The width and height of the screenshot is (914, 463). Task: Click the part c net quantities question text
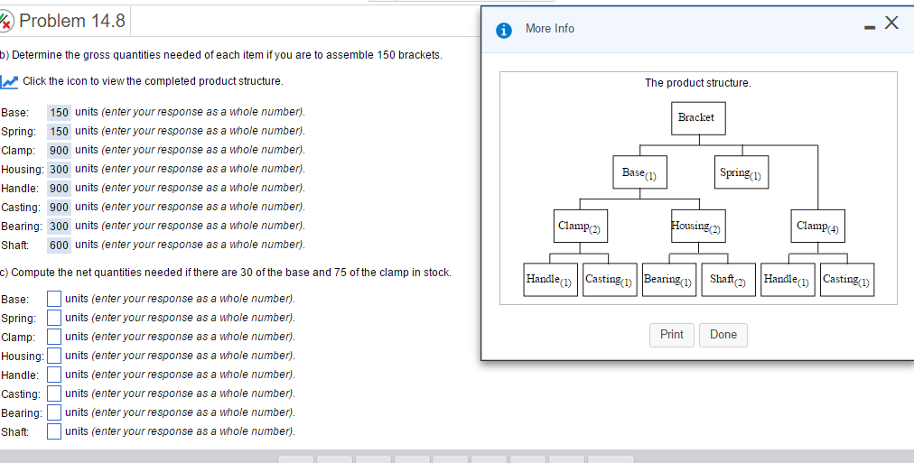[x=225, y=272]
